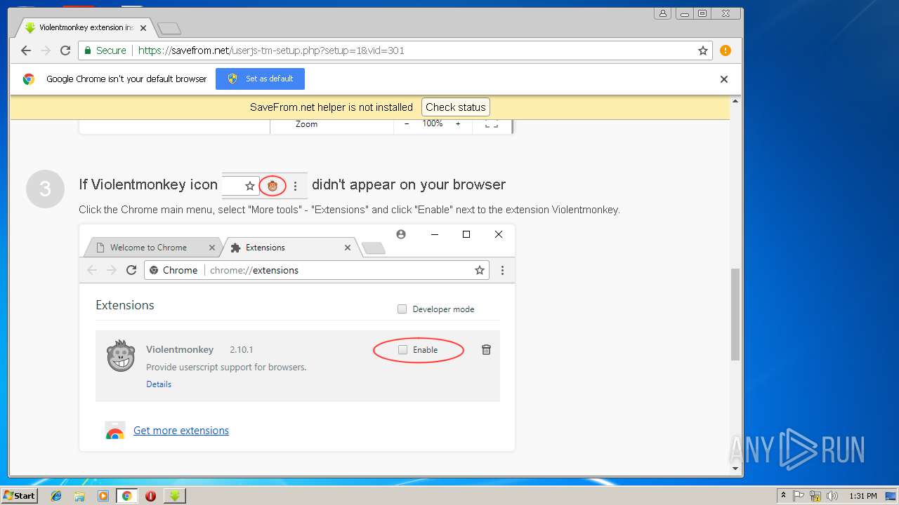
Task: Click the page scrollbar up arrow
Action: point(736,101)
